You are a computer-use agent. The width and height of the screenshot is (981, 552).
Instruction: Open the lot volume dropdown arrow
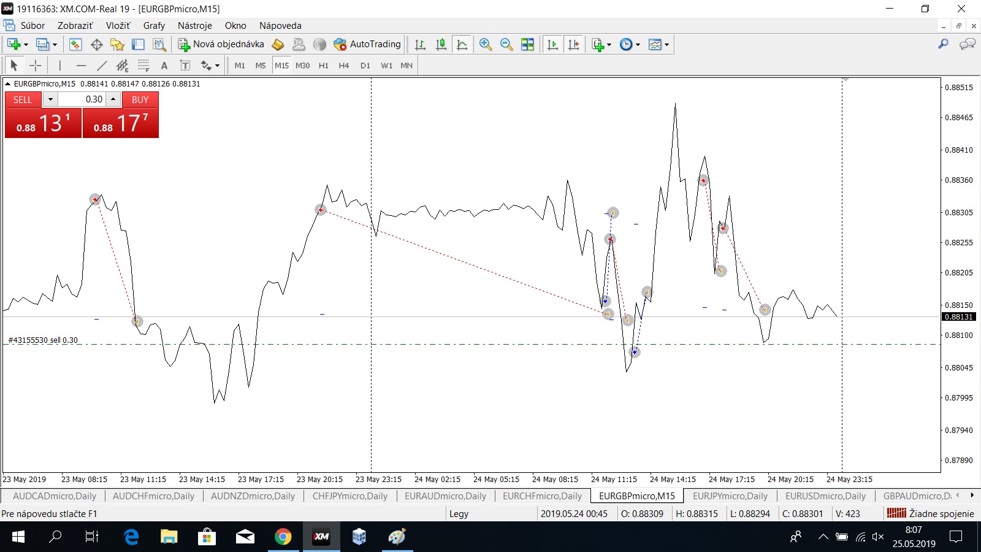(50, 99)
